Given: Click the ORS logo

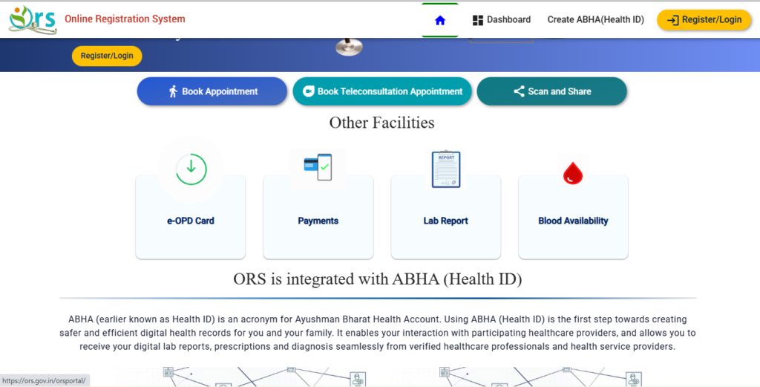Looking at the screenshot, I should (x=33, y=19).
